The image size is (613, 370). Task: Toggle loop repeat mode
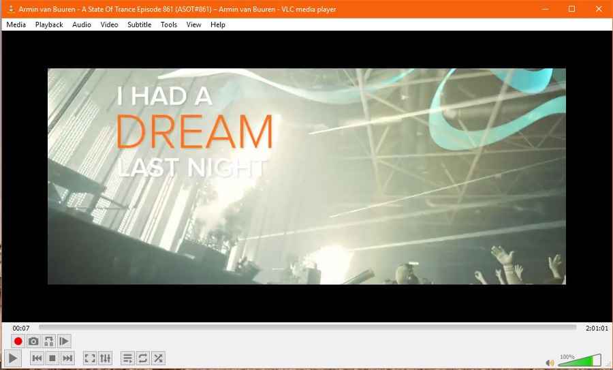[x=143, y=358]
